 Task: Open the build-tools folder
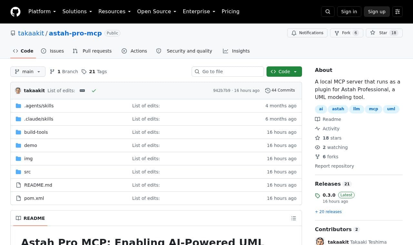click(x=36, y=132)
